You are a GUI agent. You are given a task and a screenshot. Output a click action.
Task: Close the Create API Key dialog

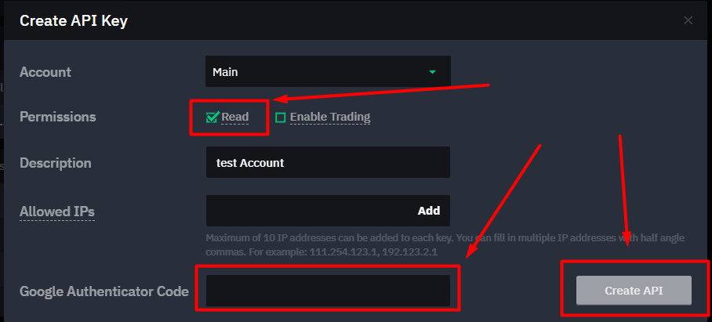(x=688, y=20)
